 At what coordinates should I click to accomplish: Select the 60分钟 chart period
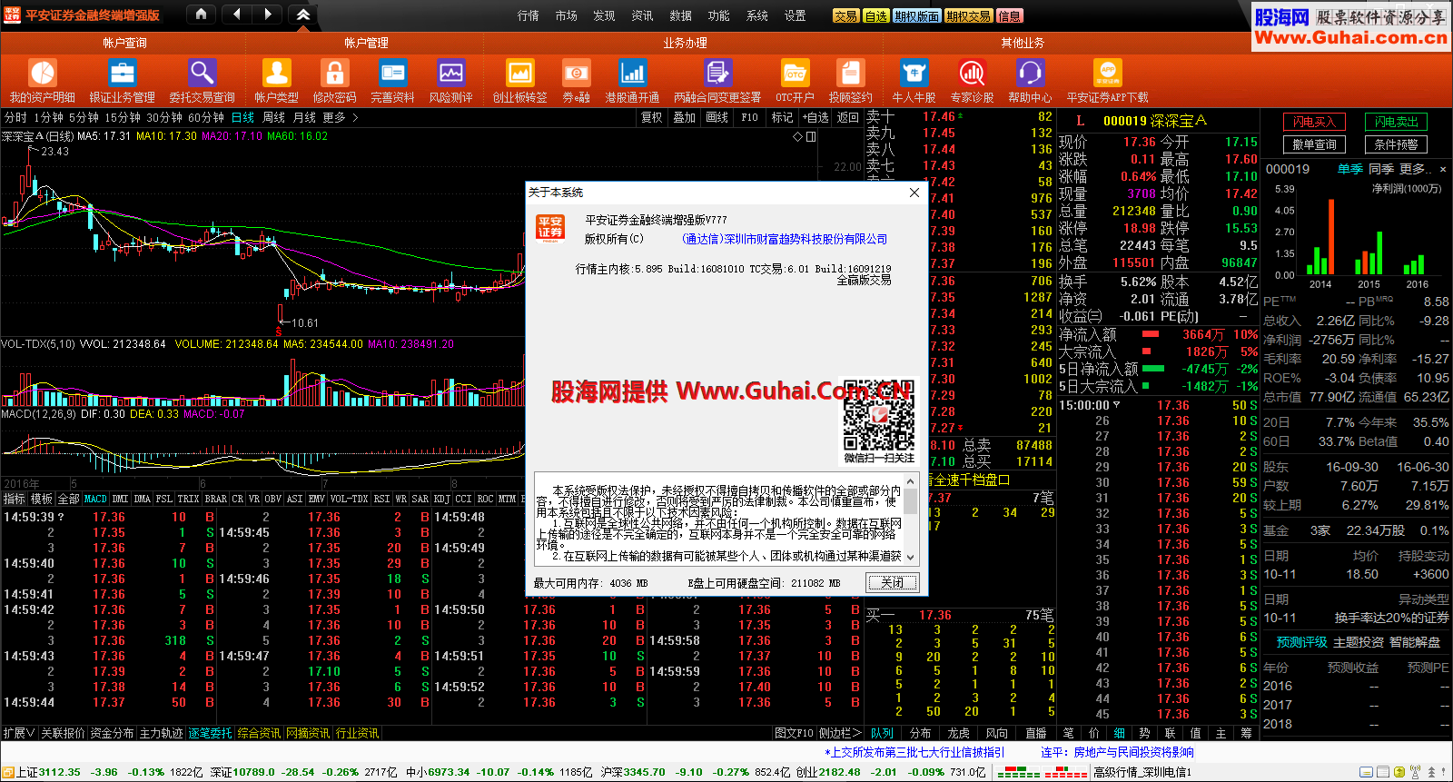coord(206,117)
